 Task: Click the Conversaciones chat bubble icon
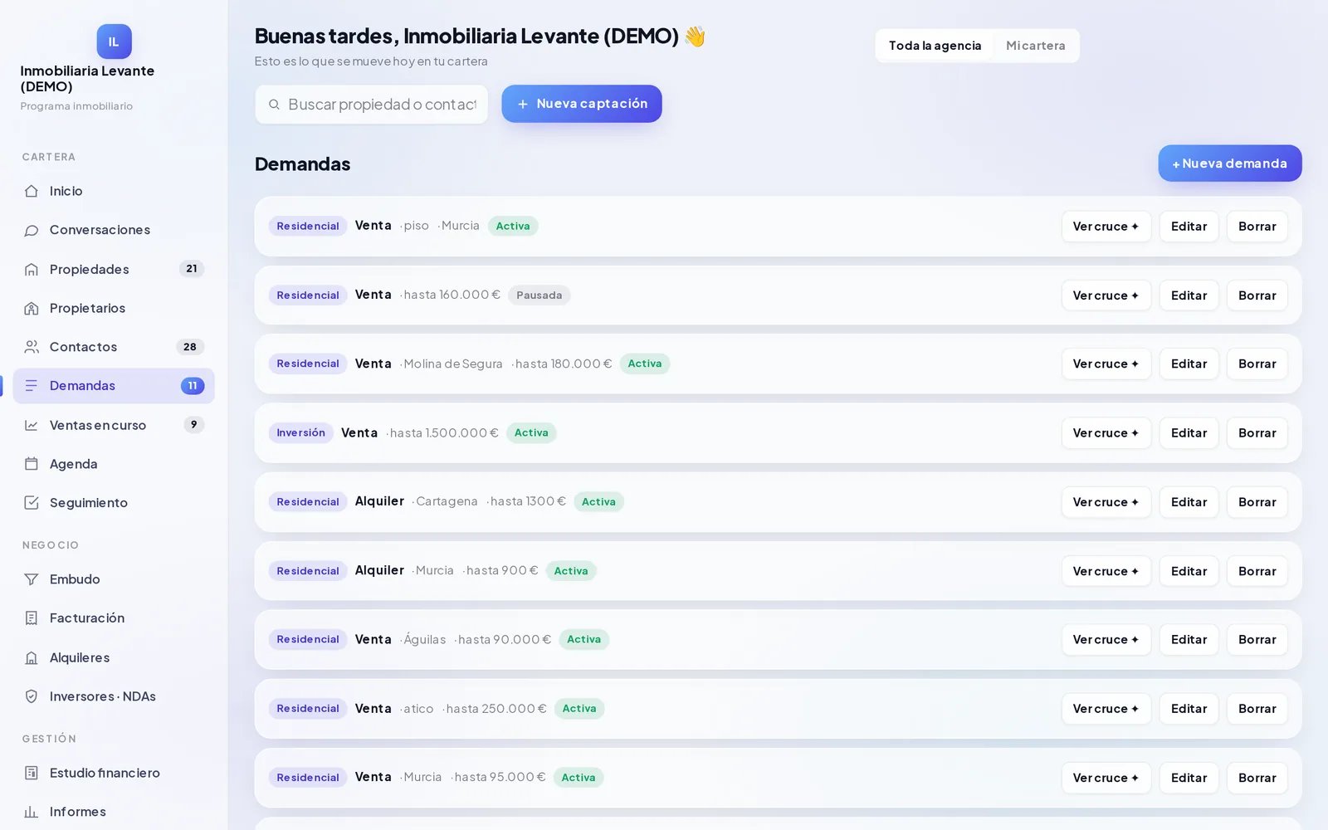(x=32, y=230)
